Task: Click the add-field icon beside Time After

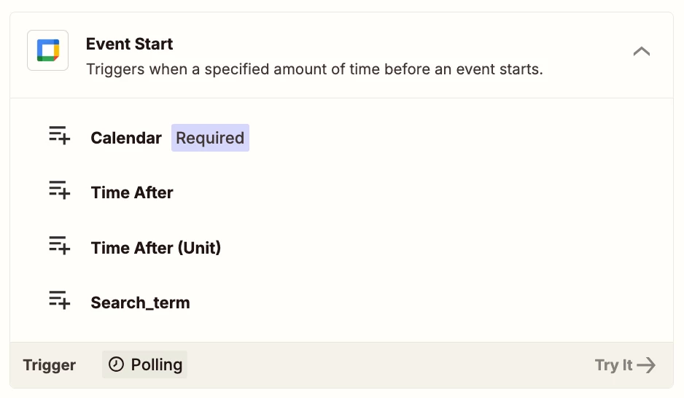Action: coord(59,190)
